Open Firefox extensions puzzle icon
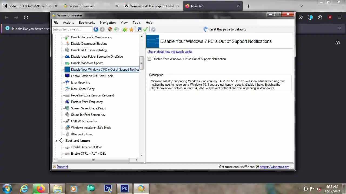Screen dimensions: 346x194 tap(320, 18)
